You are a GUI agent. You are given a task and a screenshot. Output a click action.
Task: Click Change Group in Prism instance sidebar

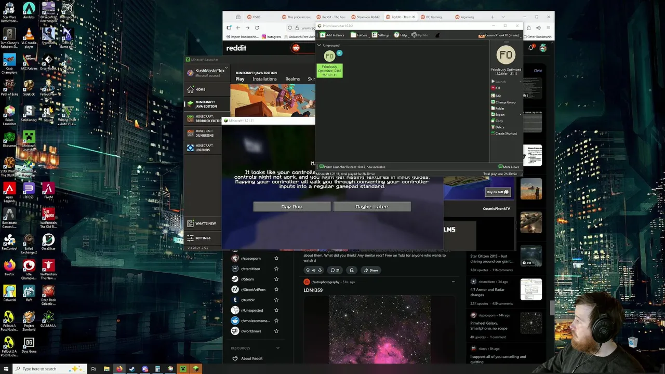coord(503,102)
